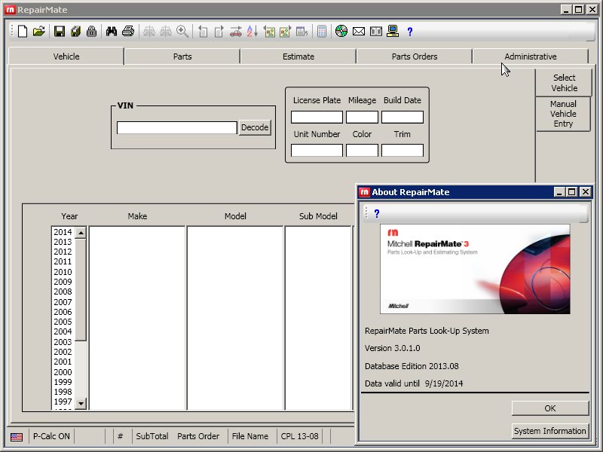Viewport: 603px width, 452px height.
Task: Click the Manual Vehicle Entry button
Action: point(563,114)
